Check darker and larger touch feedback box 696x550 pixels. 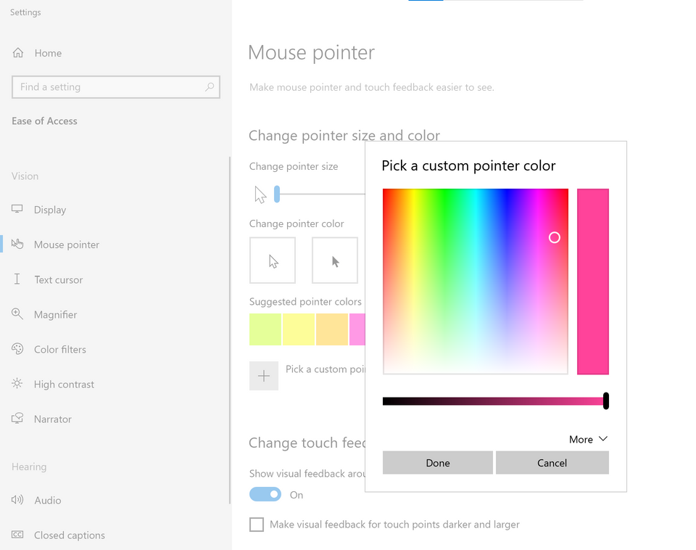(x=257, y=524)
